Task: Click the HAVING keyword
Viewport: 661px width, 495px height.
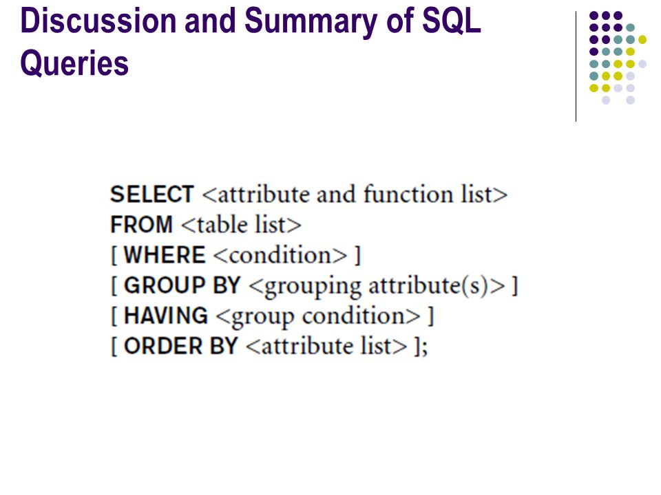Action: [166, 316]
